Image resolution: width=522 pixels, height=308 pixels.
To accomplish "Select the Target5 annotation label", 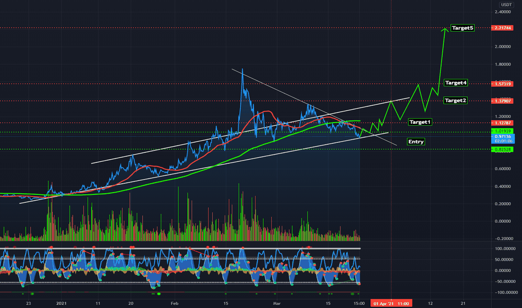I will tap(463, 28).
